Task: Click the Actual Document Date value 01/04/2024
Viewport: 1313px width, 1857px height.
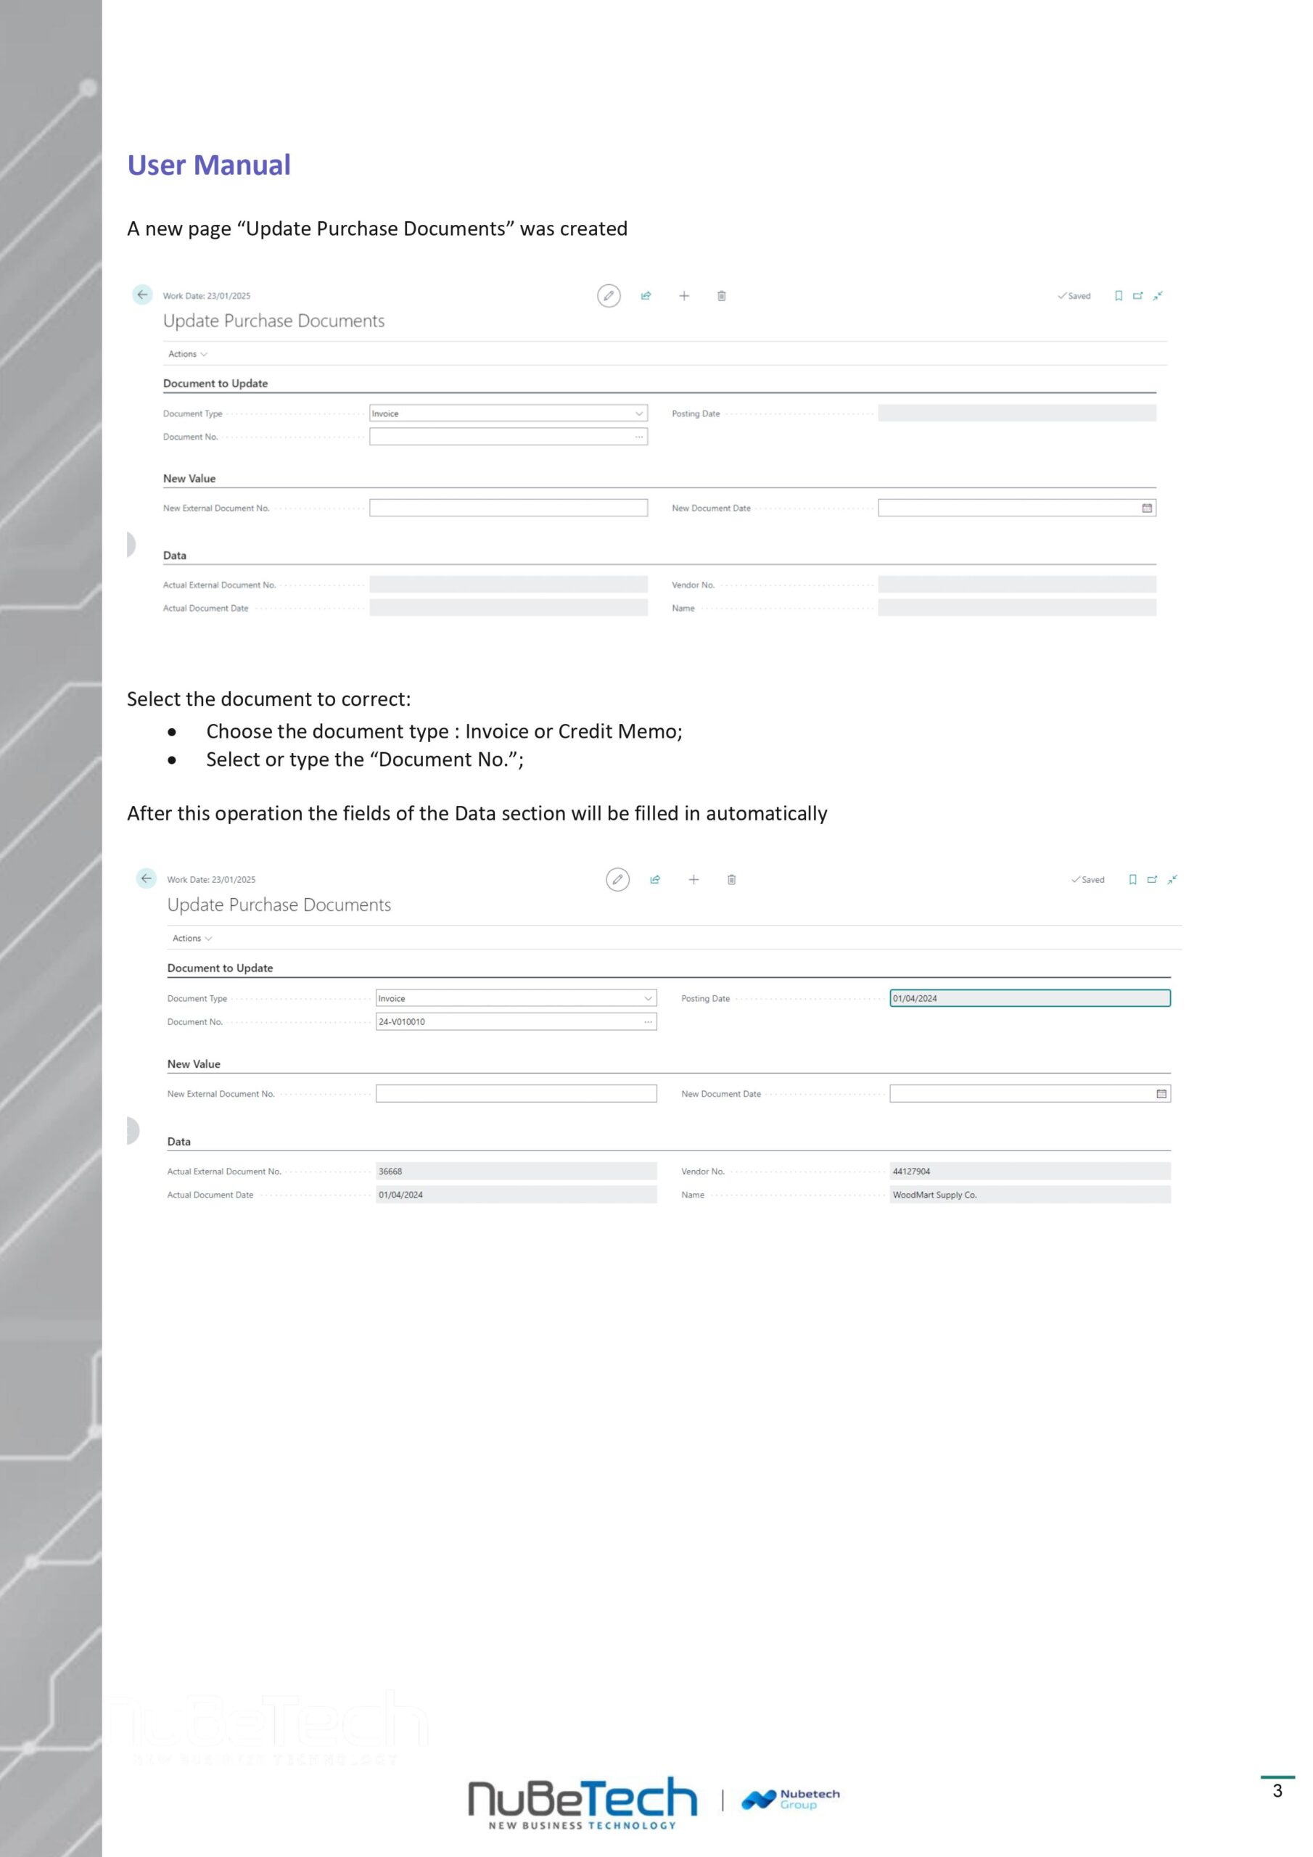Action: [x=516, y=1195]
